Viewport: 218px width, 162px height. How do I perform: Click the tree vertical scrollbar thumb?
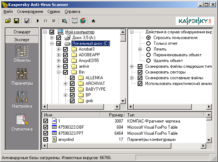click(x=123, y=38)
